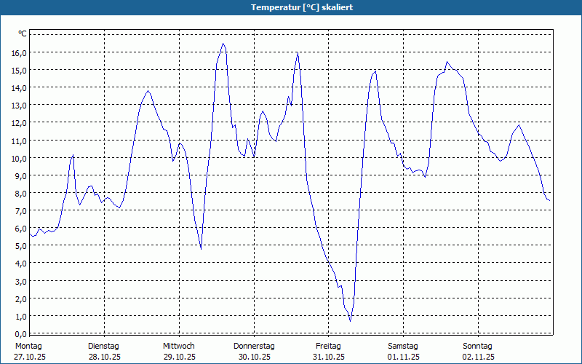
Task: Click the 0,0 y-axis label
Action: (21, 333)
